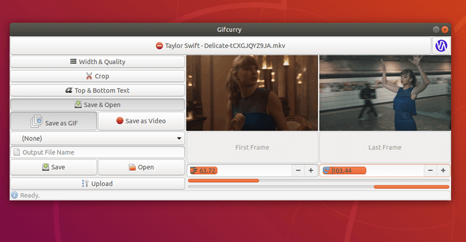Click the end time field showing 103.44
This screenshot has height=242, width=466.
(372, 170)
